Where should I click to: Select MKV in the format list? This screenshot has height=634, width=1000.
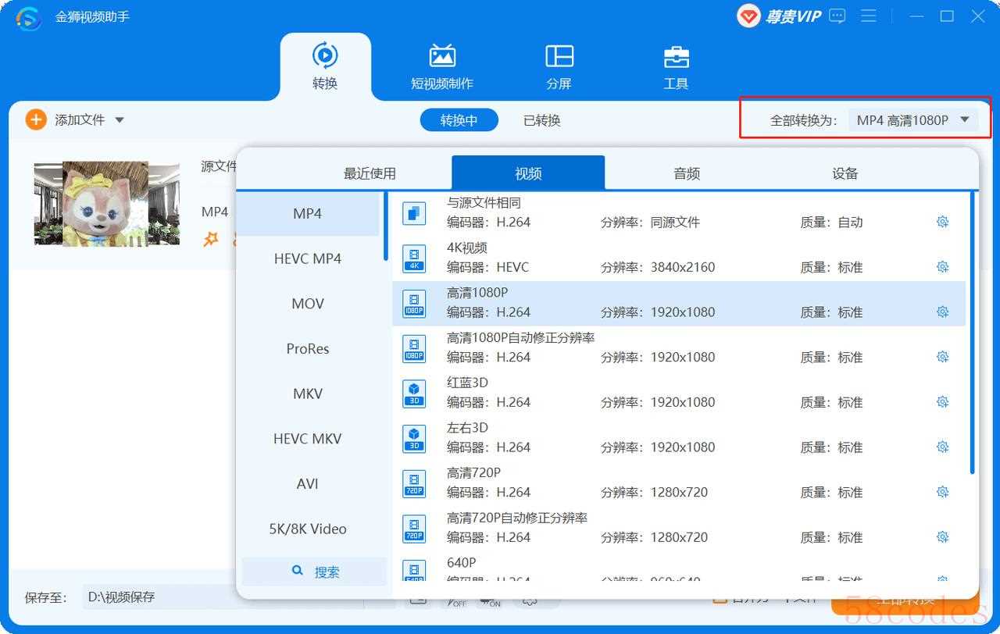[308, 394]
